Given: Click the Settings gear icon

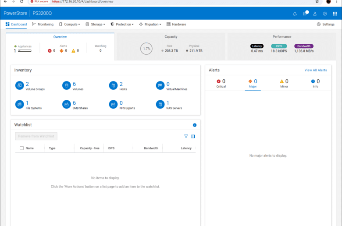Looking at the screenshot, I should 319,24.
